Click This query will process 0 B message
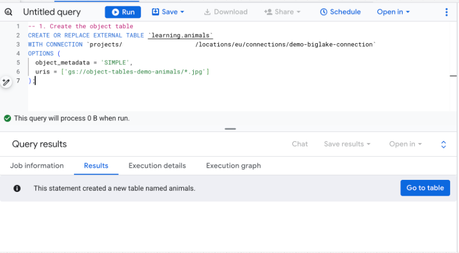 coord(72,118)
